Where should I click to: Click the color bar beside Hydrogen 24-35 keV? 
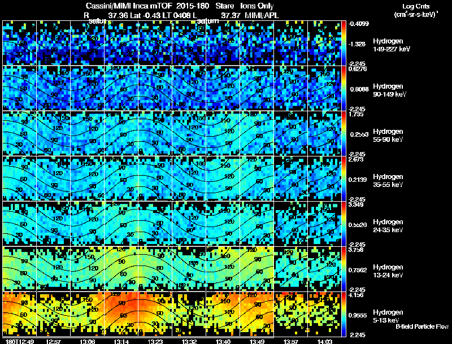pos(344,224)
